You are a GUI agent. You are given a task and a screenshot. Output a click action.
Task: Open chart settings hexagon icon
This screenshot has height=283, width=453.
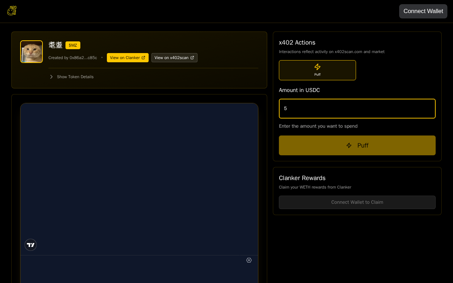tap(249, 260)
